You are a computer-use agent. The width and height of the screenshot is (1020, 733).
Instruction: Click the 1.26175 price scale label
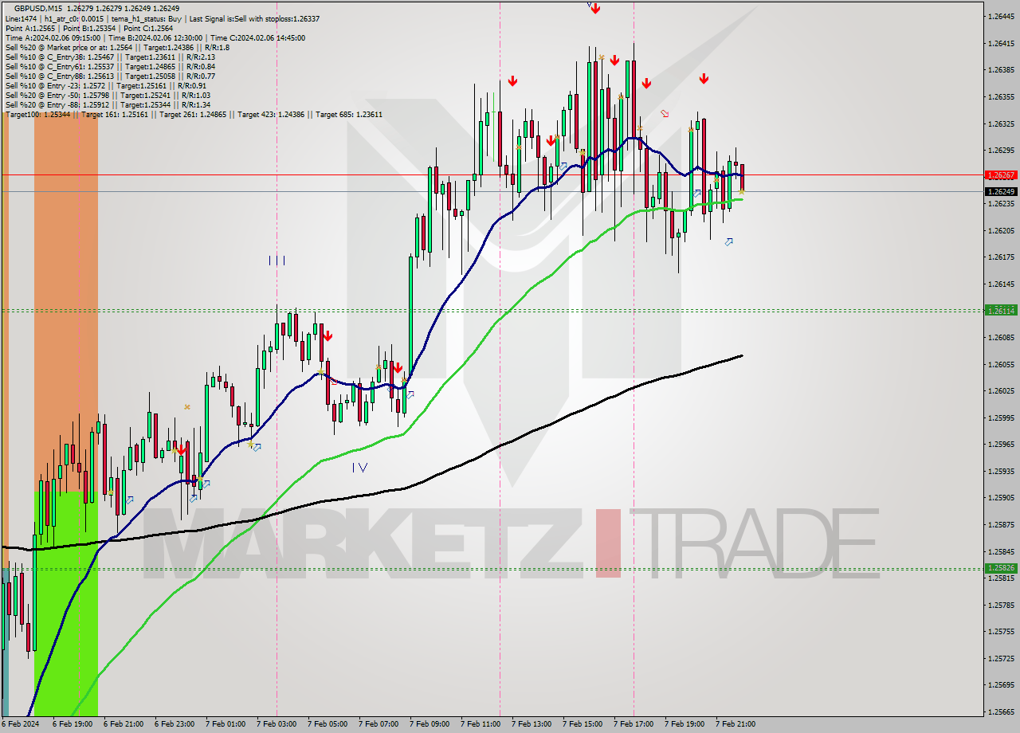(1001, 257)
